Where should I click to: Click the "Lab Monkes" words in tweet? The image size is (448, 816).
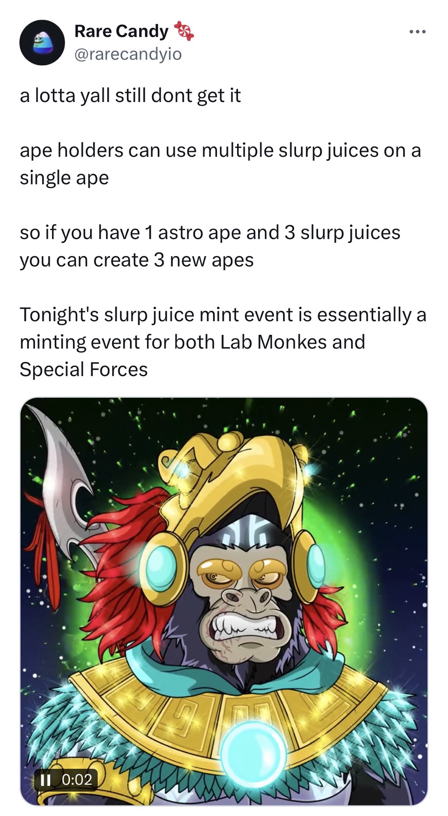pyautogui.click(x=274, y=342)
